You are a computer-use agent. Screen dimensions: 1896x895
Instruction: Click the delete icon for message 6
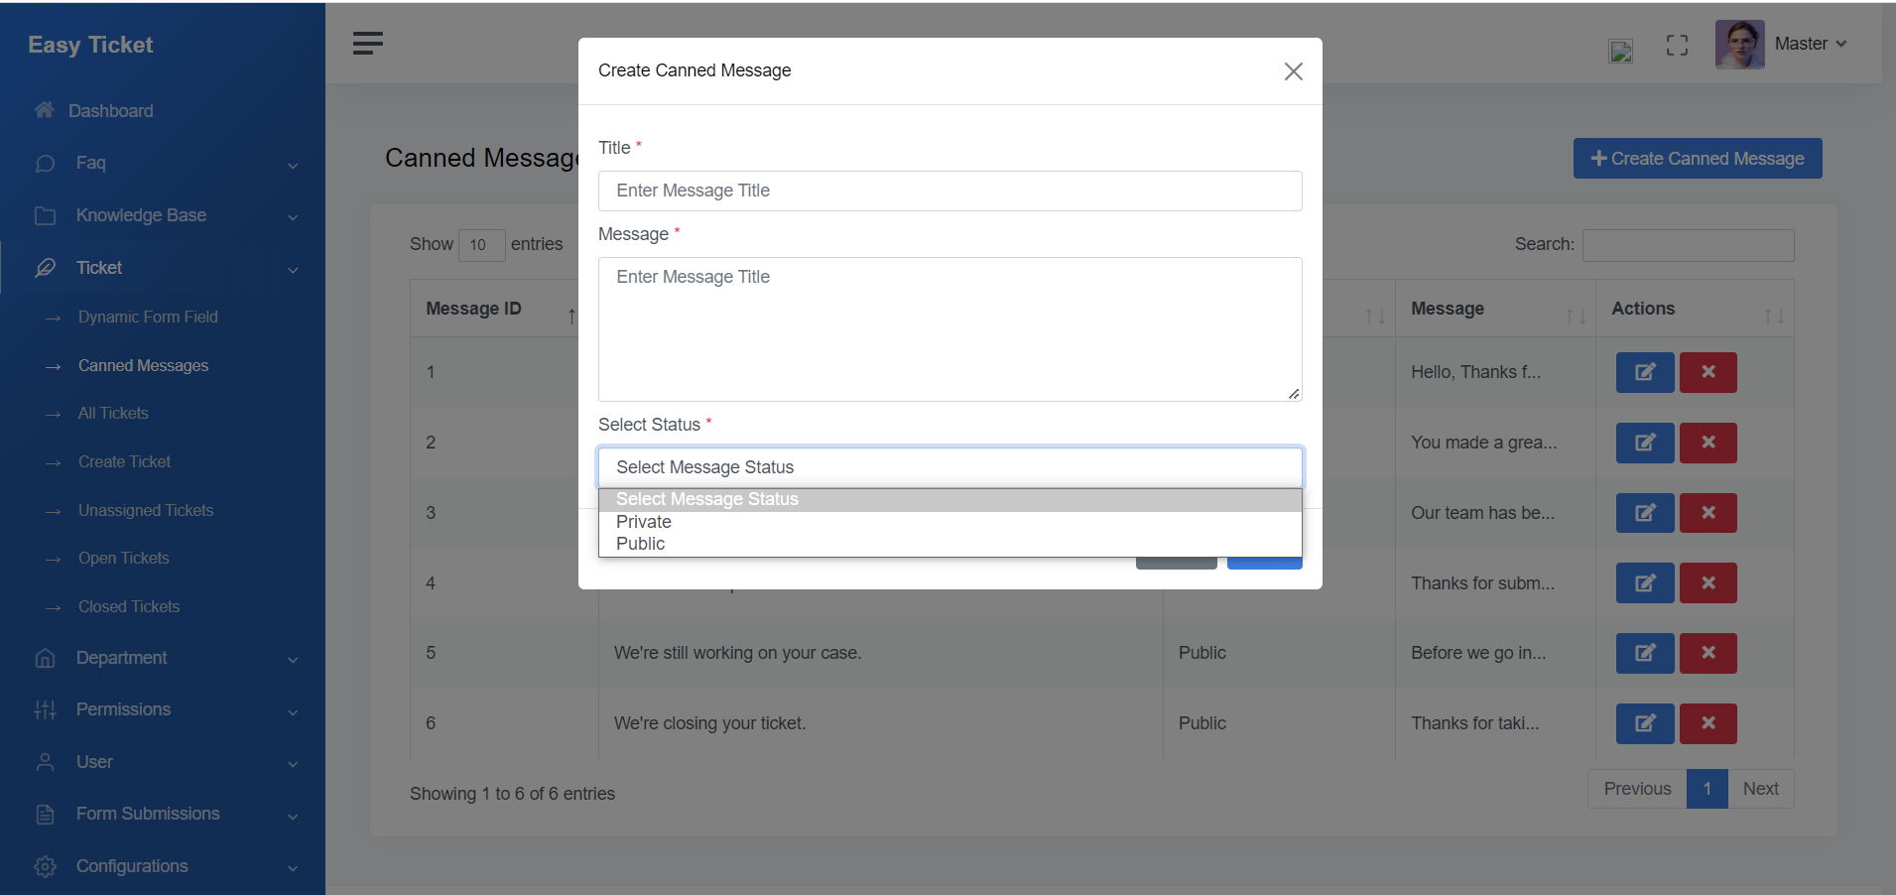click(x=1707, y=723)
